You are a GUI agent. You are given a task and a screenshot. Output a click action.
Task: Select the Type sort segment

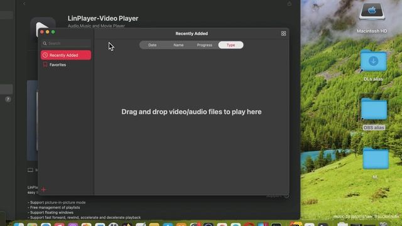coord(231,45)
